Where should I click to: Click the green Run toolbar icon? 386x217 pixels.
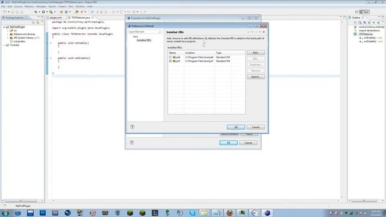43,12
